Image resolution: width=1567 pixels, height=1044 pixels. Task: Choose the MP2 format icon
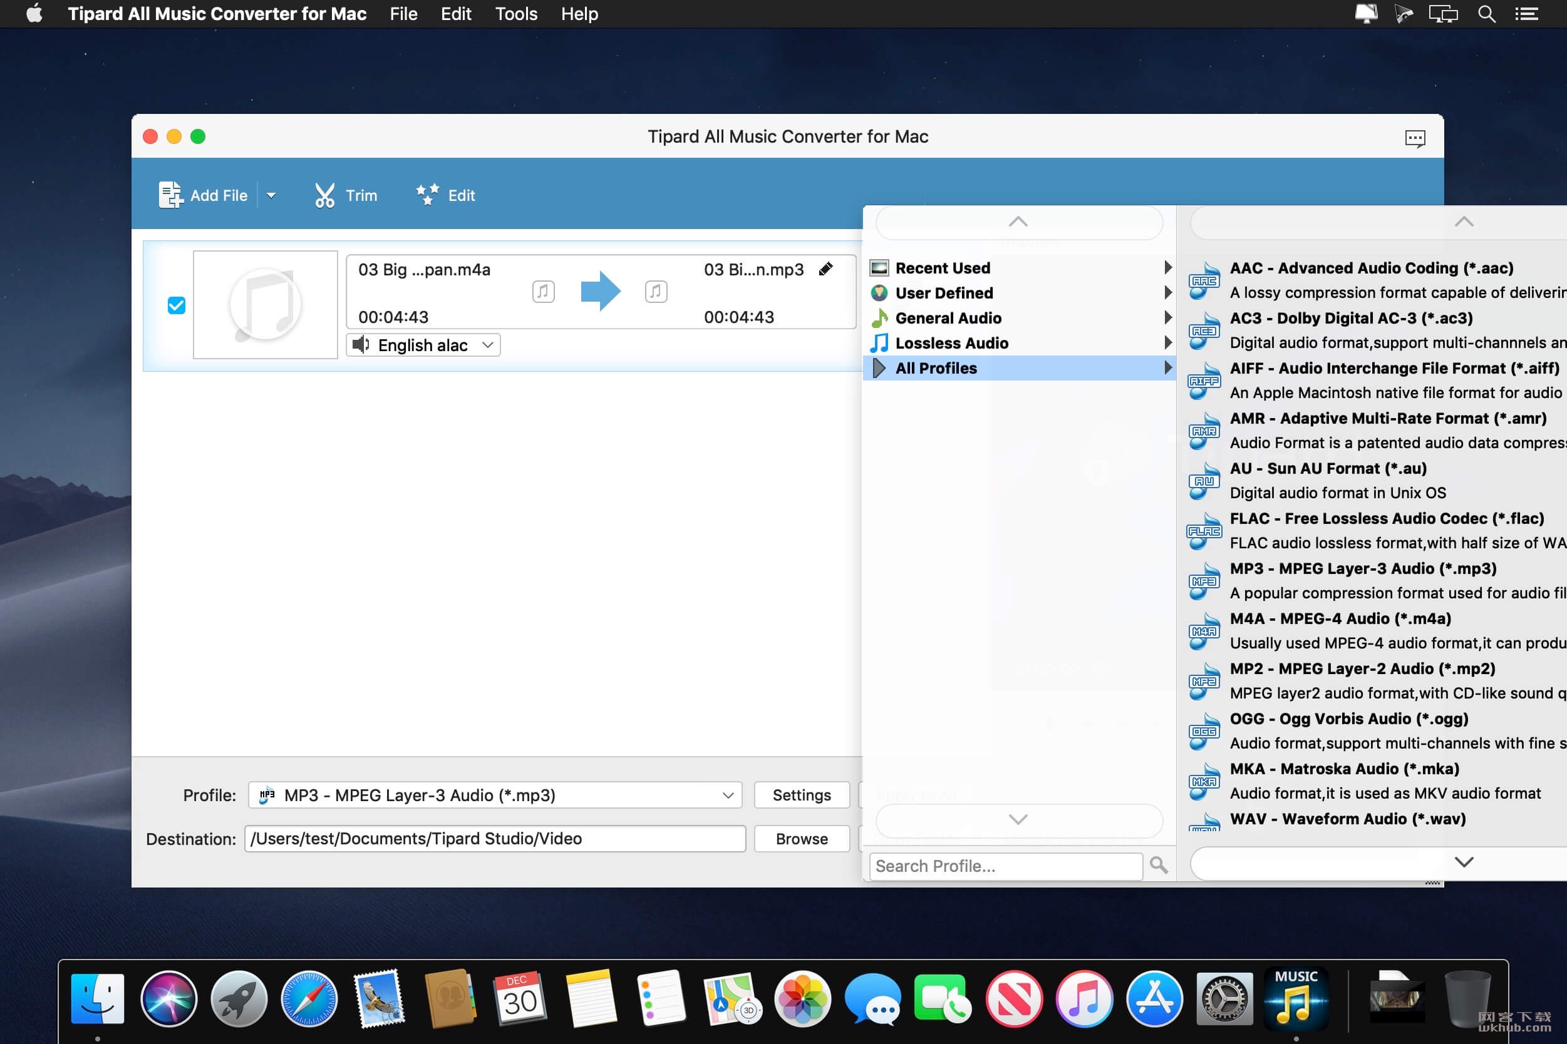tap(1204, 682)
